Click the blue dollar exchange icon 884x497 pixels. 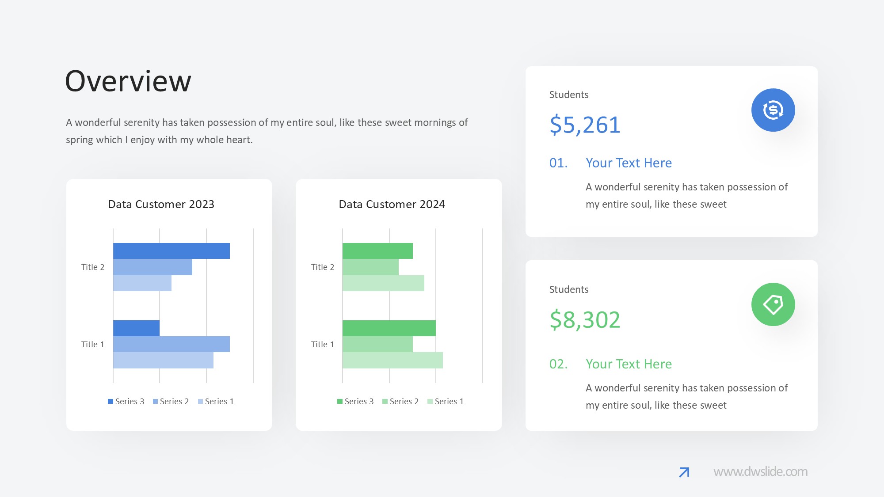click(773, 110)
